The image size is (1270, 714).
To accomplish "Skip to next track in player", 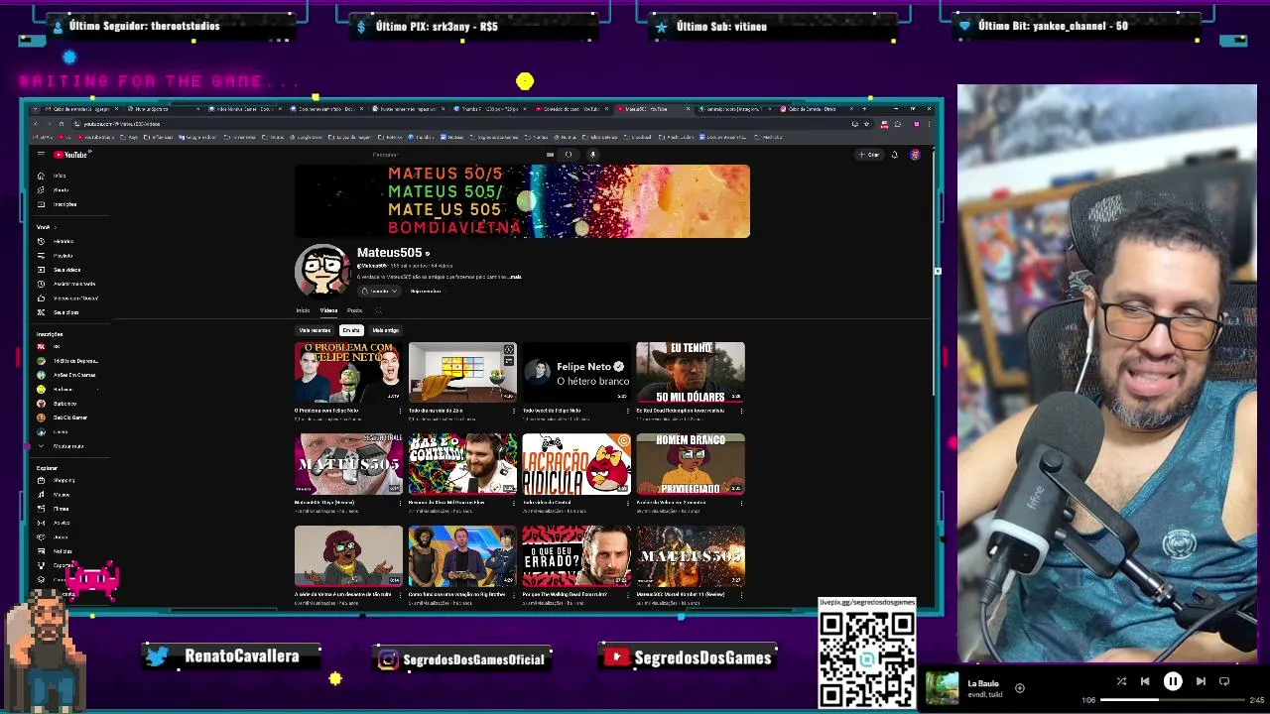I will tap(1201, 681).
